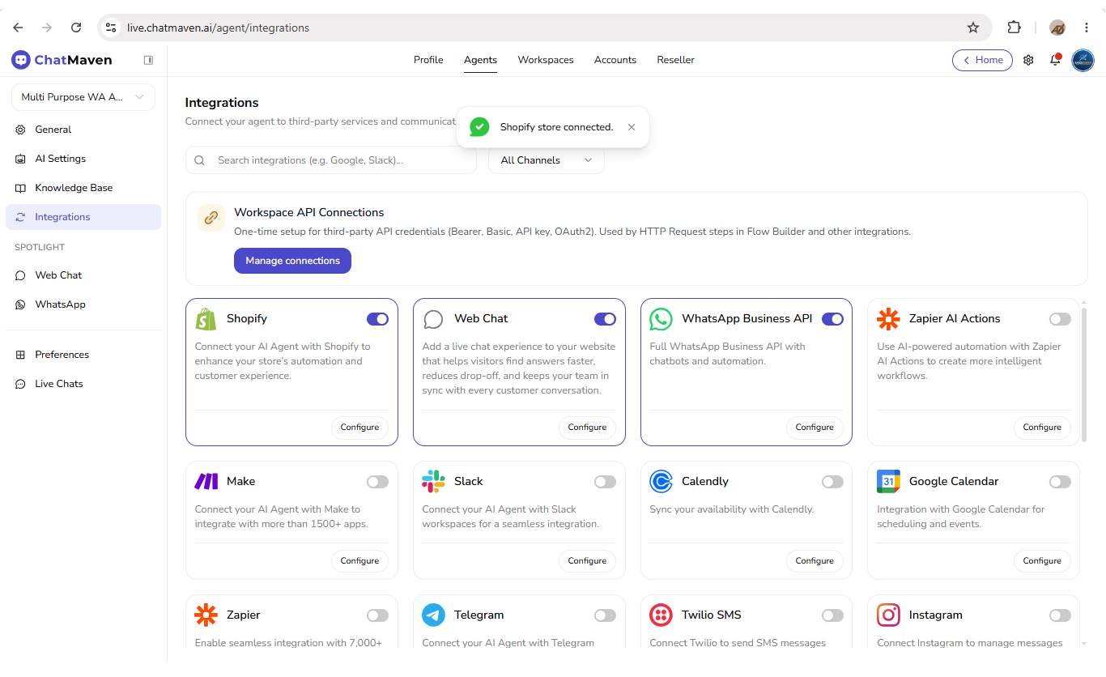Screen dimensions: 1106x677
Task: Click the WhatsApp Business API icon
Action: tap(661, 319)
